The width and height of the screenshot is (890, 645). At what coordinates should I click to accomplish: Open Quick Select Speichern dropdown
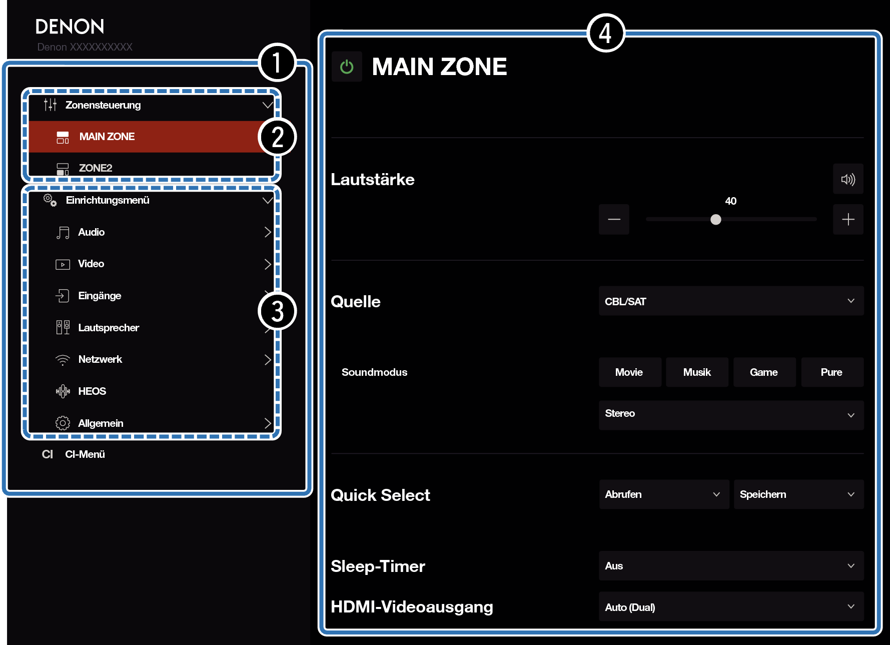798,494
